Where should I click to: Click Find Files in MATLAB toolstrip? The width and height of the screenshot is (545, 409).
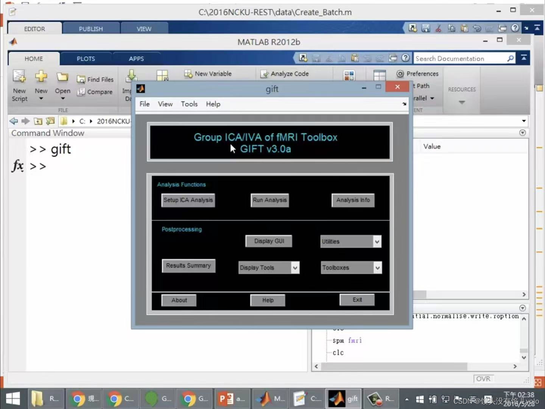click(x=95, y=80)
